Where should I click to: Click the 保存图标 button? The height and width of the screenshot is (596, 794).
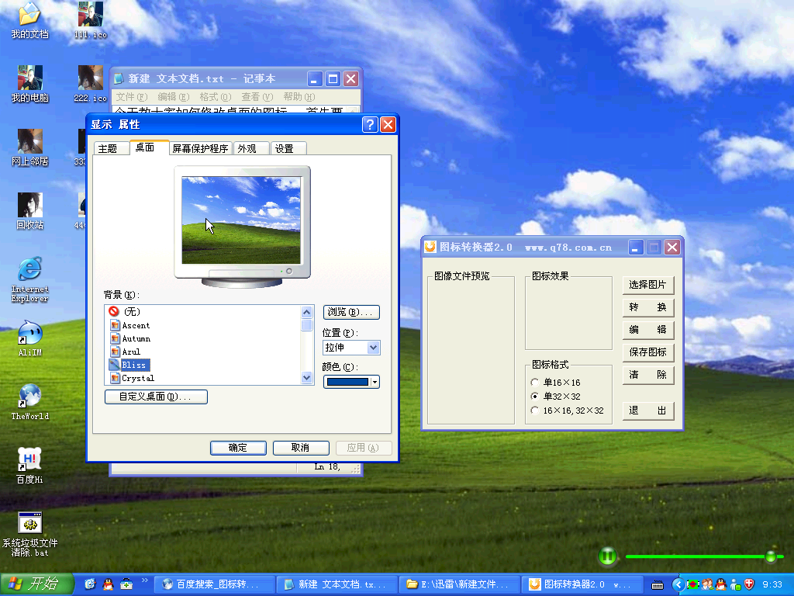tap(647, 352)
